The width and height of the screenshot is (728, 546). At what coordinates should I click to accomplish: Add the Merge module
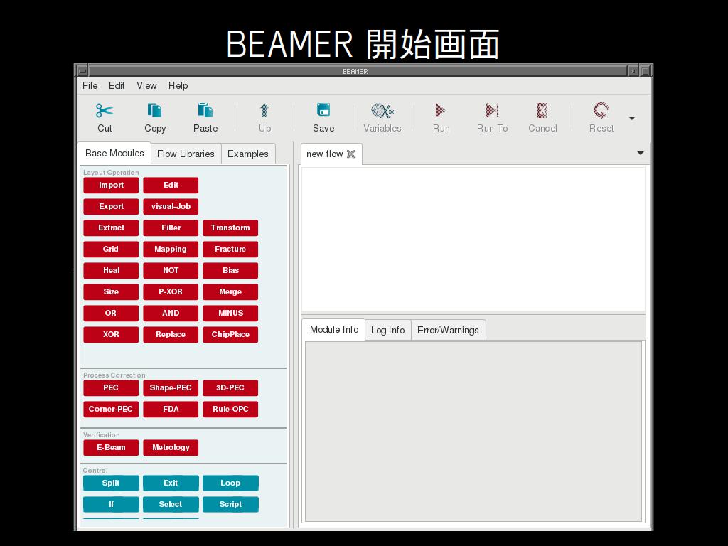pos(230,292)
